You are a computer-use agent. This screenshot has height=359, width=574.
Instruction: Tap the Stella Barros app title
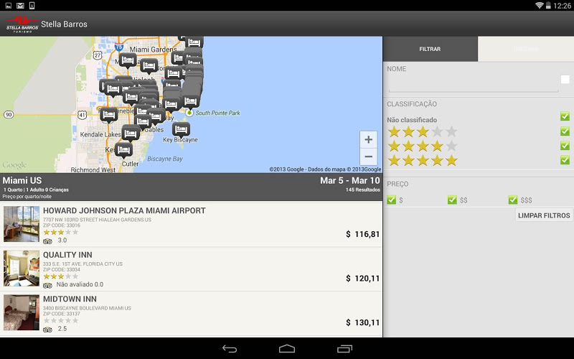pyautogui.click(x=64, y=24)
